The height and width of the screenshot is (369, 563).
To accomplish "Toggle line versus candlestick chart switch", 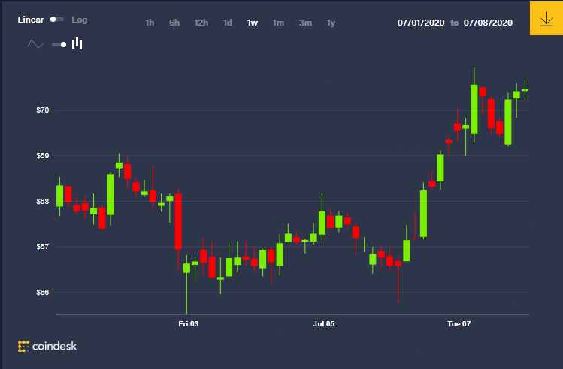I will pos(59,45).
